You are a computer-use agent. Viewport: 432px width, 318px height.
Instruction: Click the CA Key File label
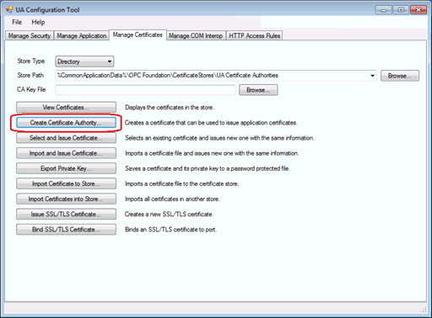click(31, 90)
